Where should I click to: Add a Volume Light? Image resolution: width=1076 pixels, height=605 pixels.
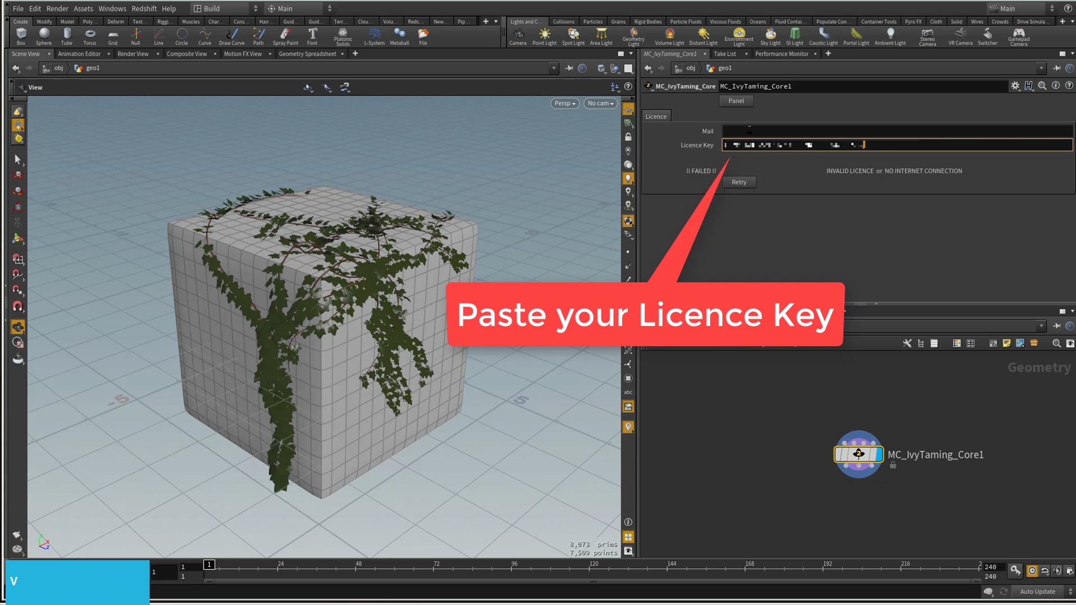coord(669,36)
